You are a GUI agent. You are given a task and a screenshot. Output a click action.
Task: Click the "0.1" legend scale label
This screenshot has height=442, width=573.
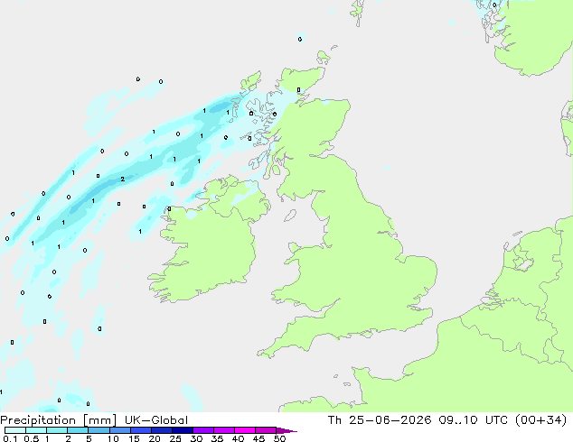[x=10, y=438]
